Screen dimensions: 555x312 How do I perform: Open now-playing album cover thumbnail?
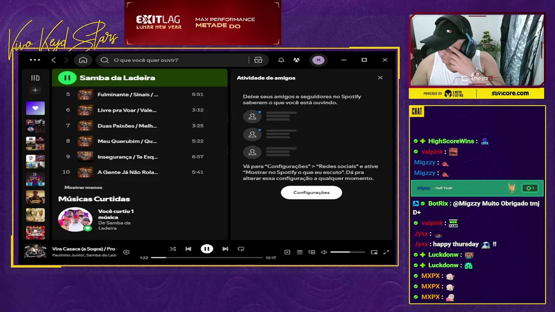(35, 251)
